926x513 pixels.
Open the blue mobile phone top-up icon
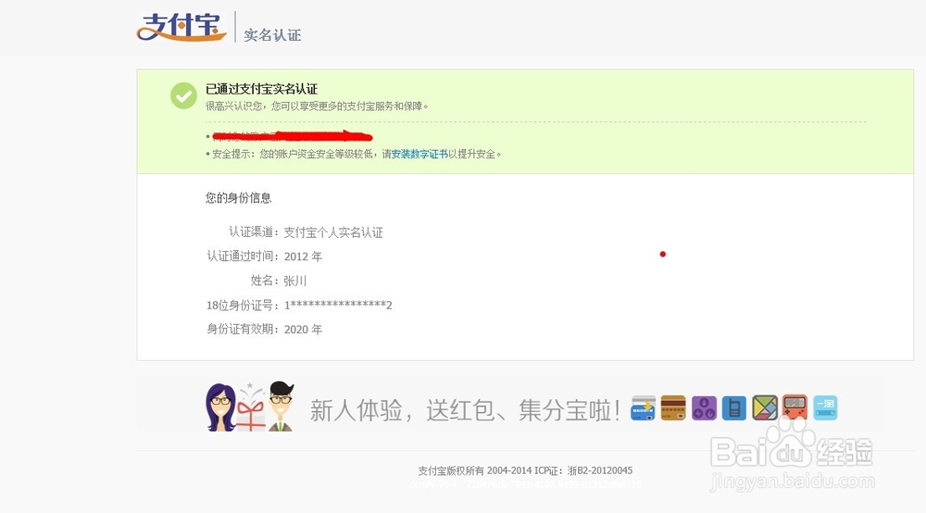pos(734,408)
